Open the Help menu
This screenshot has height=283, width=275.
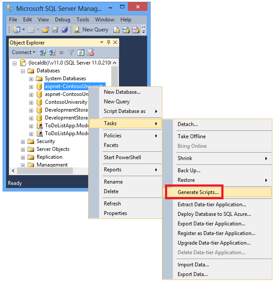pos(126,20)
